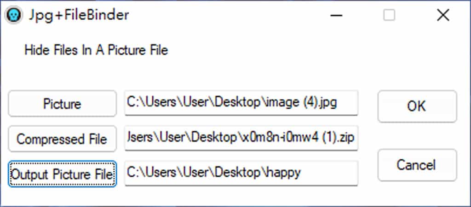Click the Output Picture File button
This screenshot has width=471, height=207.
click(62, 173)
